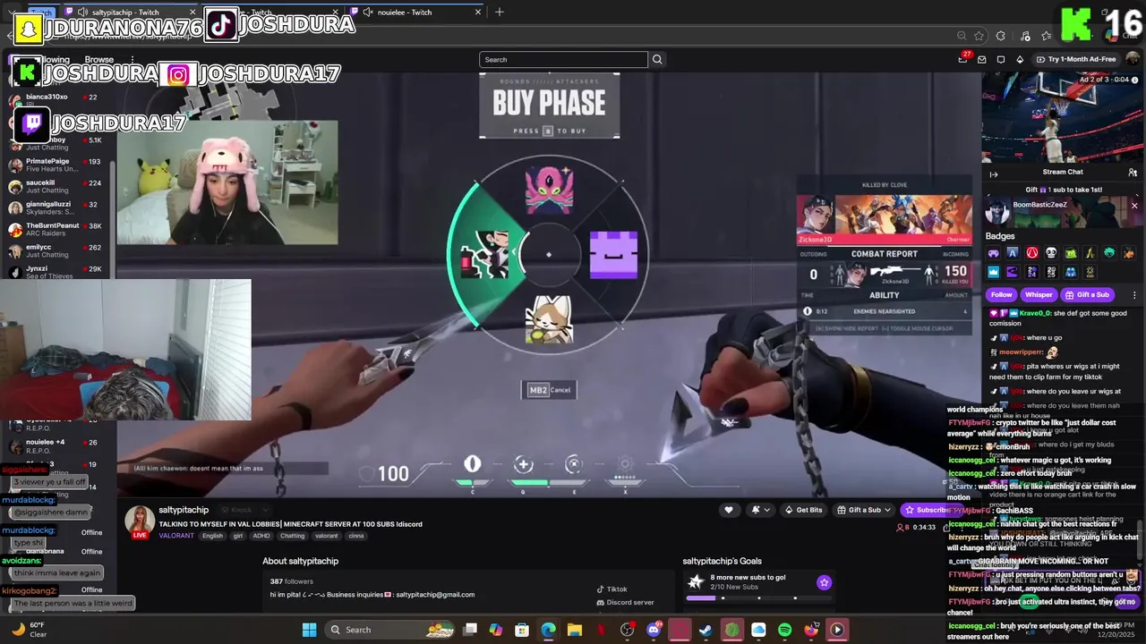The height and width of the screenshot is (644, 1146).
Task: Open chat community users icon
Action: click(x=1133, y=172)
